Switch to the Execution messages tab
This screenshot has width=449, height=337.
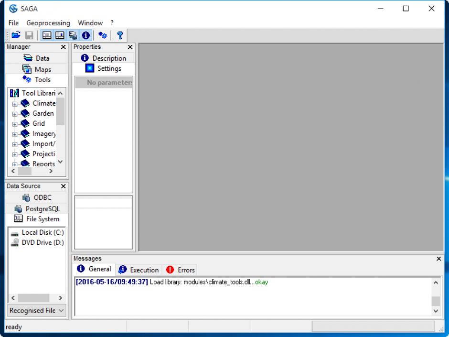139,270
